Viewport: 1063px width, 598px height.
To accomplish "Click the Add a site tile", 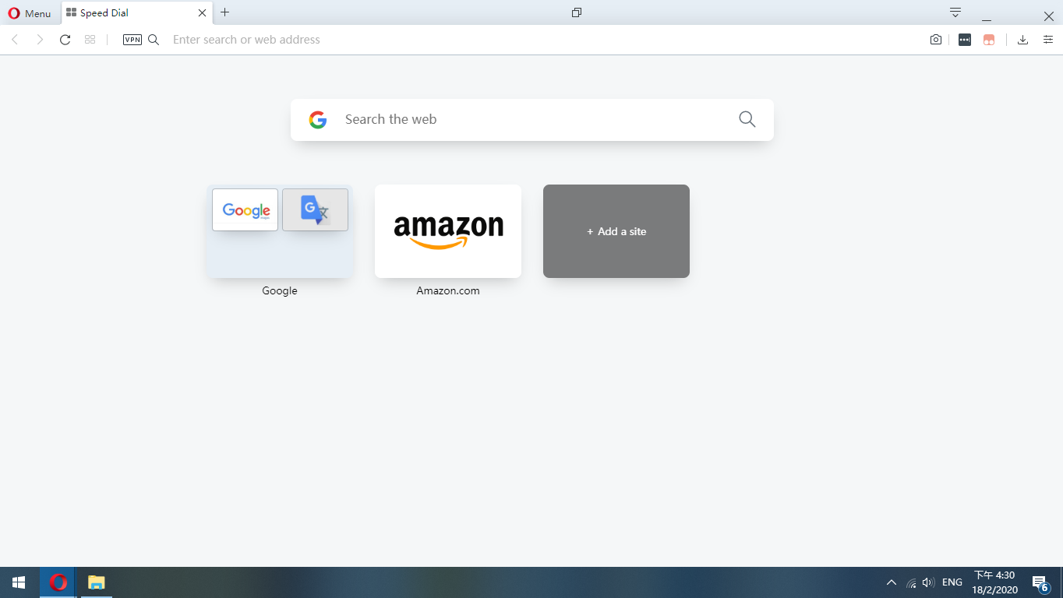I will click(616, 231).
